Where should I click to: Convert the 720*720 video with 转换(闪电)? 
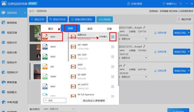[180, 33]
